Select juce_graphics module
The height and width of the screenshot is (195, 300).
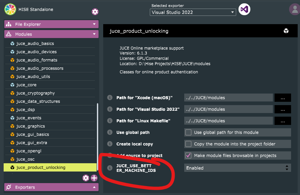(50, 126)
